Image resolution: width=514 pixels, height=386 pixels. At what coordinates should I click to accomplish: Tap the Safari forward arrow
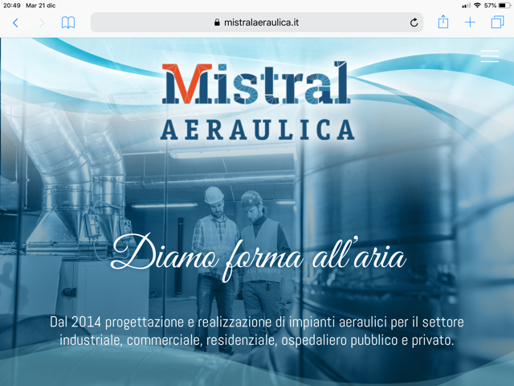[42, 23]
